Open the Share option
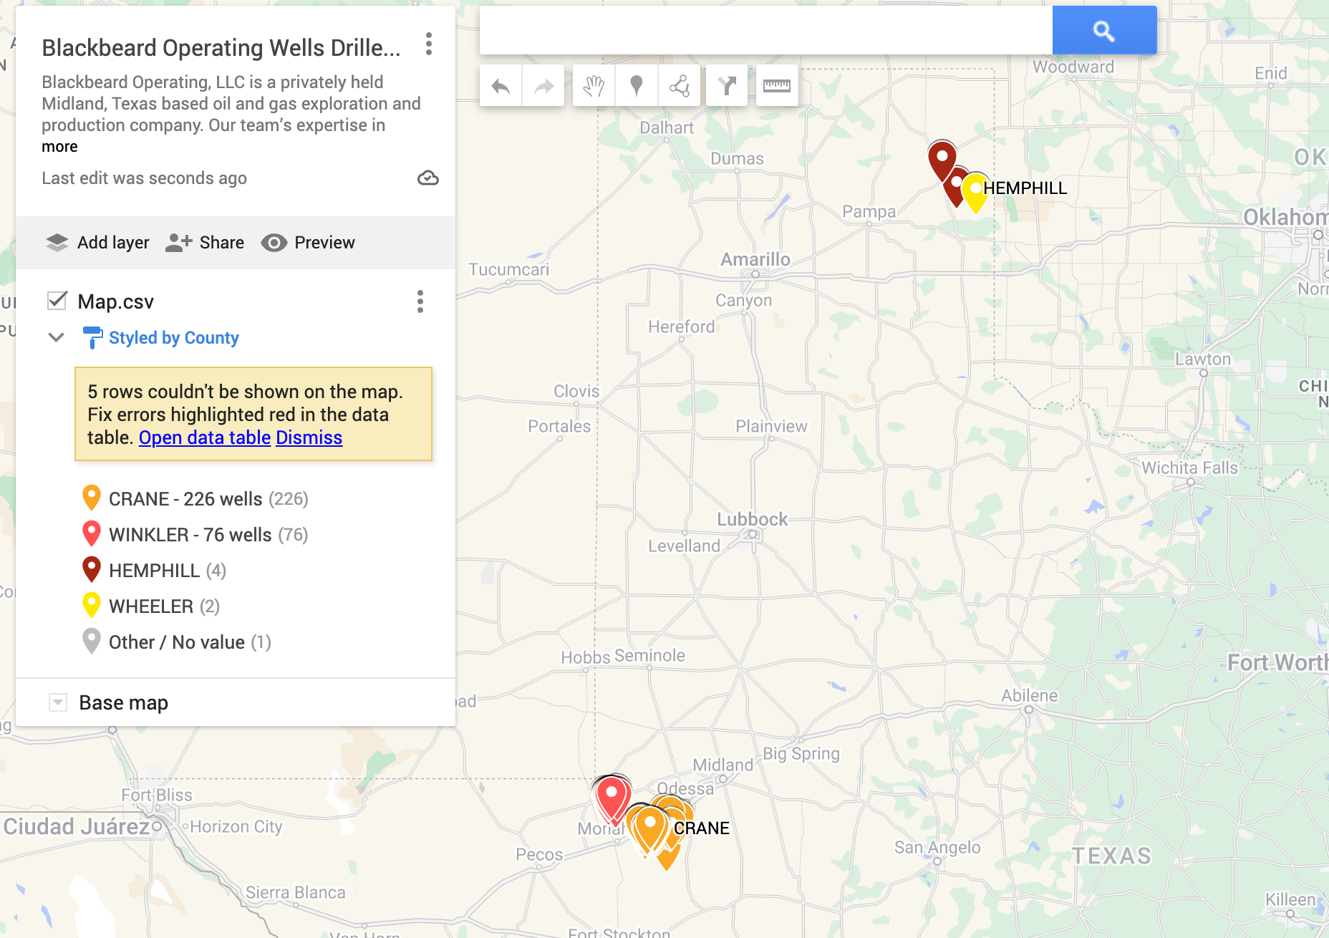This screenshot has height=938, width=1329. pyautogui.click(x=205, y=243)
